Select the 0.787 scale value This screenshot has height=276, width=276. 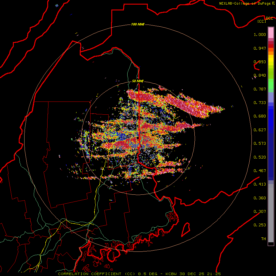(260, 89)
